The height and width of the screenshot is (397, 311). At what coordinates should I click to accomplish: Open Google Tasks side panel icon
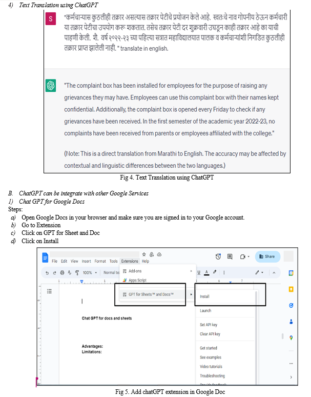coord(291,305)
